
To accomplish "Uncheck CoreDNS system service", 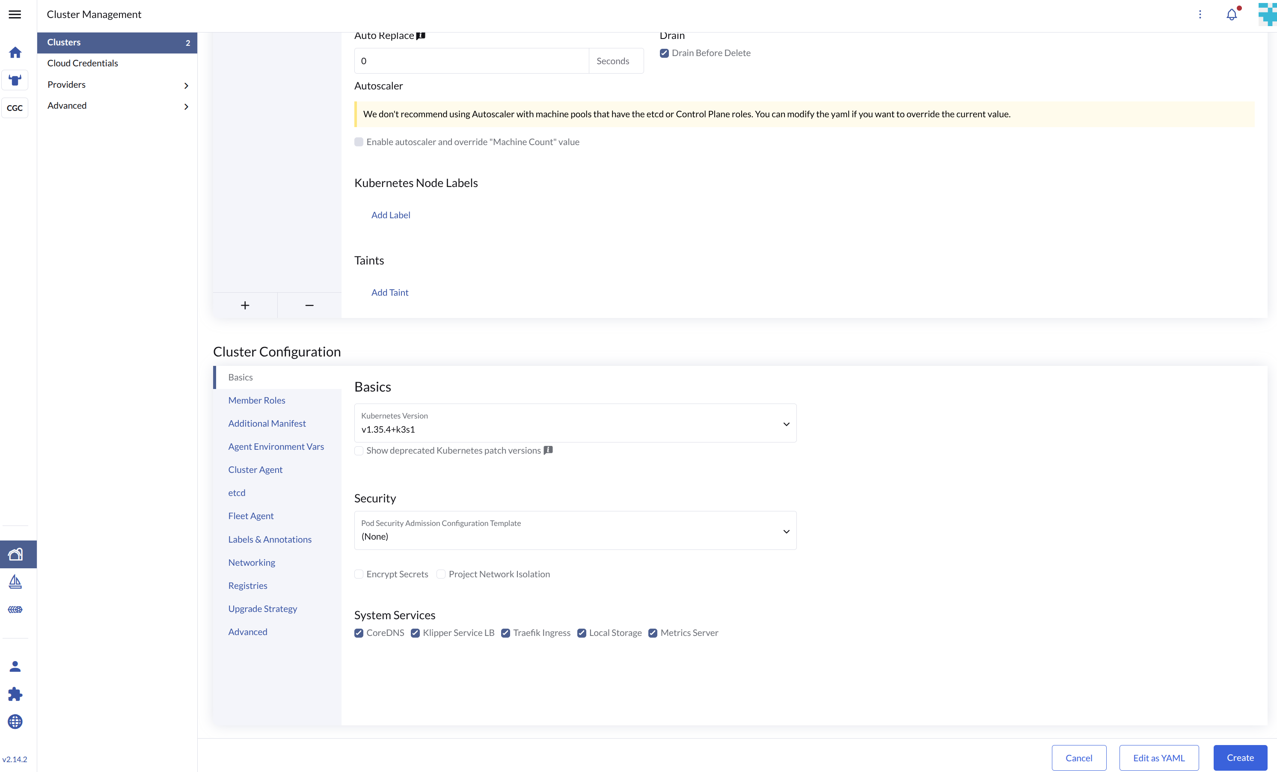I will coord(359,632).
